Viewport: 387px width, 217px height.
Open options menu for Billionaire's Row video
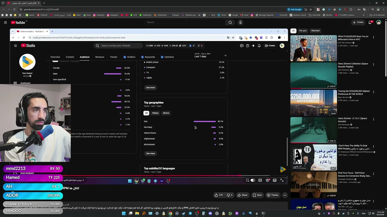[373, 37]
